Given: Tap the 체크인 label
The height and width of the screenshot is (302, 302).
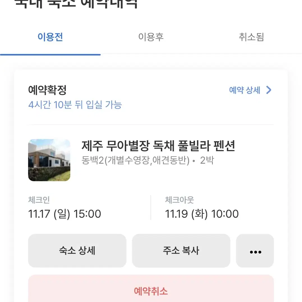Looking at the screenshot, I should pos(39,200).
